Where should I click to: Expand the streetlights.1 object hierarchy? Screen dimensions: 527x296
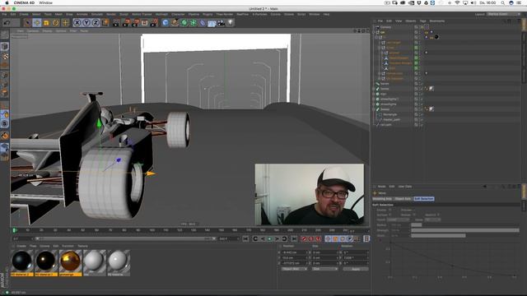click(x=374, y=99)
